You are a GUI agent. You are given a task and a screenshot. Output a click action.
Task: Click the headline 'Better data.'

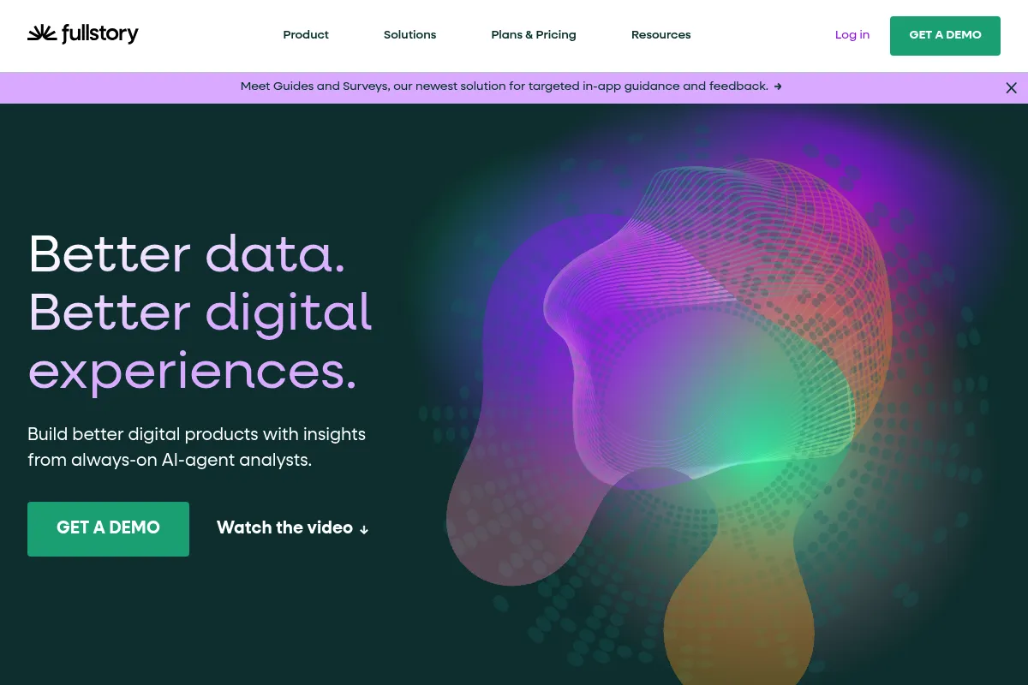tap(187, 254)
